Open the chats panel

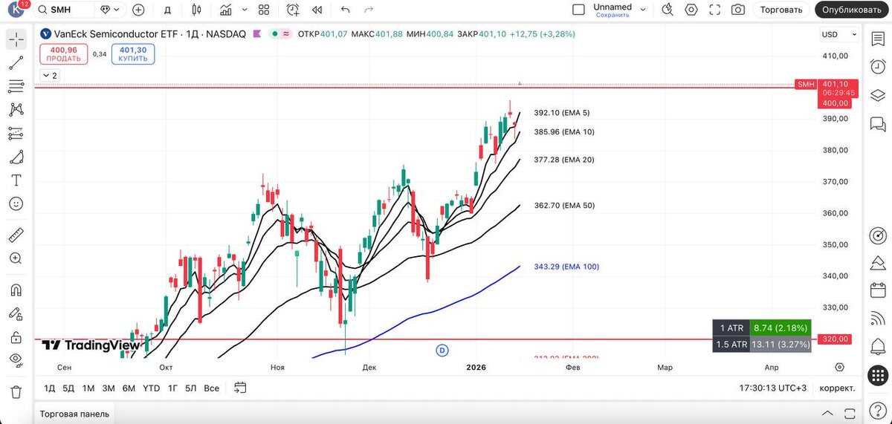[x=878, y=124]
